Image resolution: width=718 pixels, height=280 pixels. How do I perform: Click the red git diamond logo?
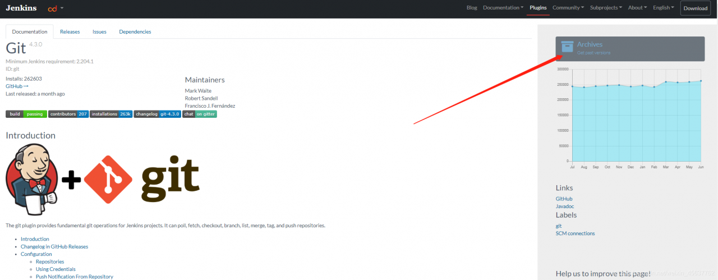coord(108,180)
